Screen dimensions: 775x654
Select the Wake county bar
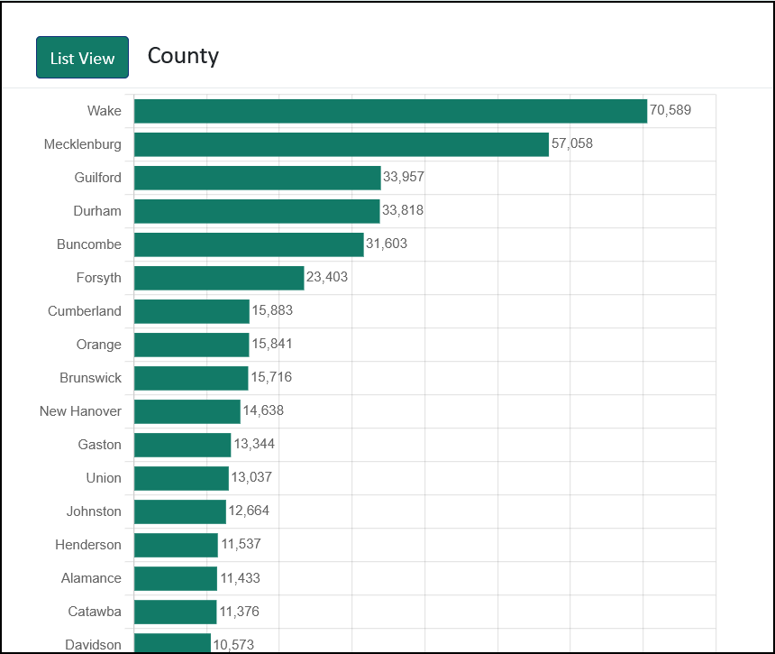[390, 111]
